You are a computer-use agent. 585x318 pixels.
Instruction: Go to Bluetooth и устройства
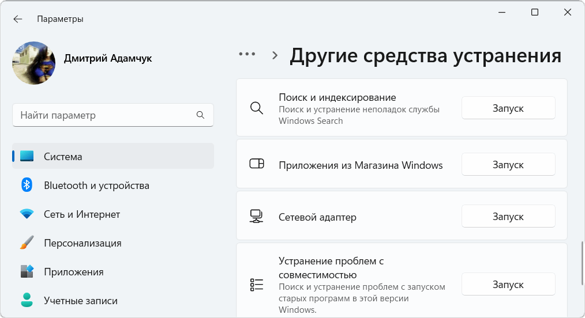(96, 185)
